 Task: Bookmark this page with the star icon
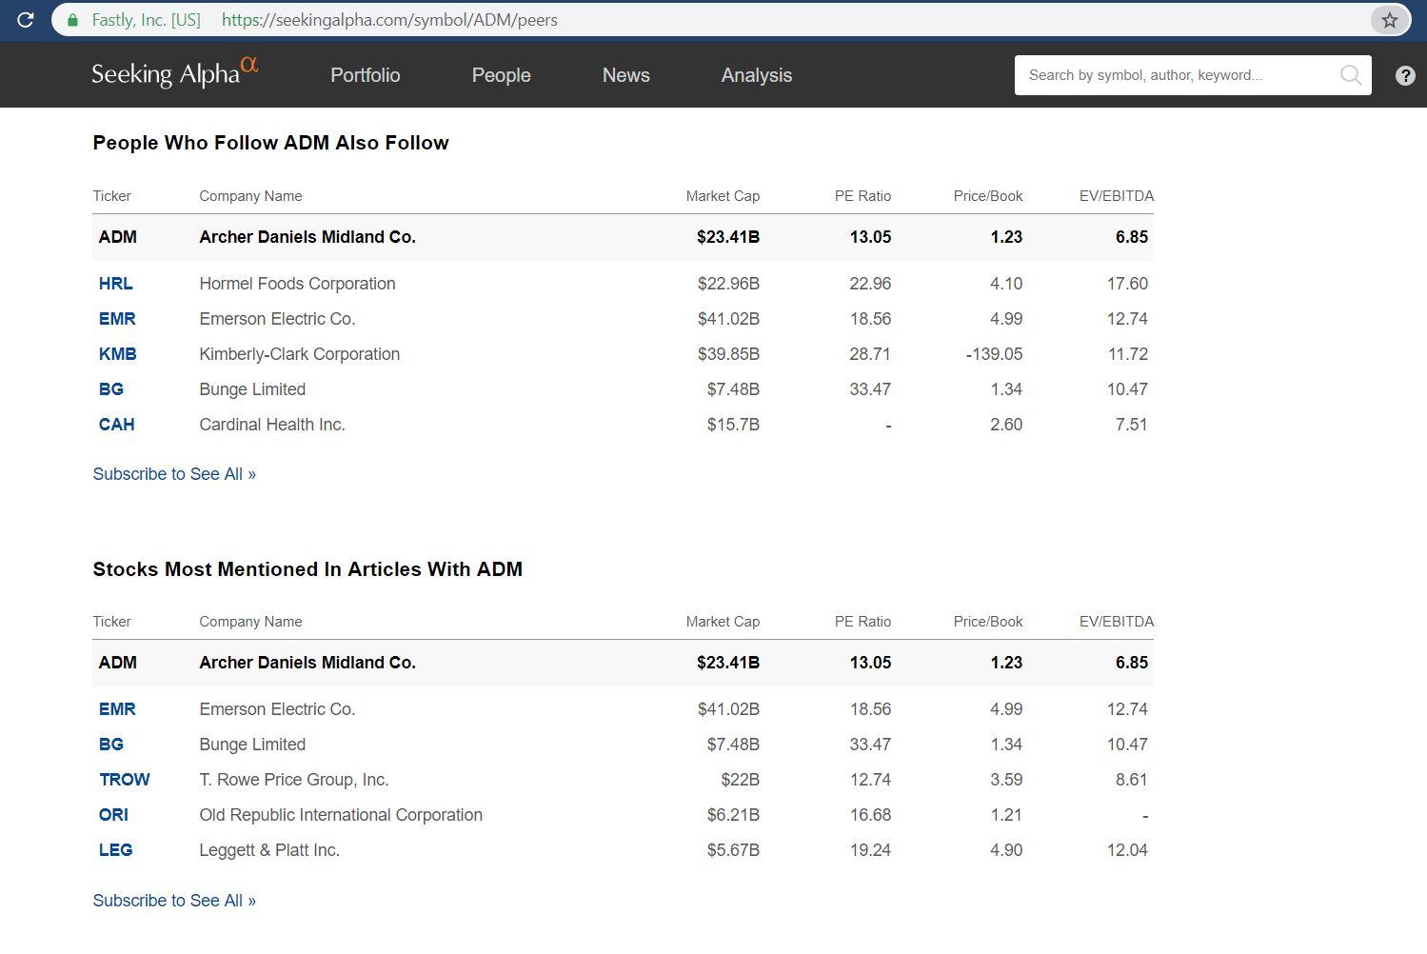click(1390, 20)
